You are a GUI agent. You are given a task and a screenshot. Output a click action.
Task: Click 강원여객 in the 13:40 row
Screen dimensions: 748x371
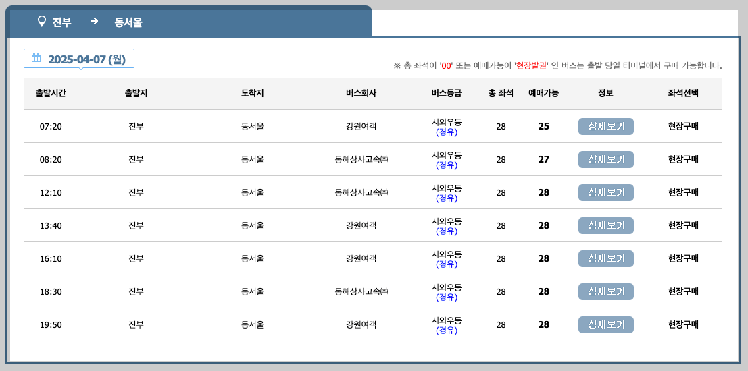coord(361,225)
